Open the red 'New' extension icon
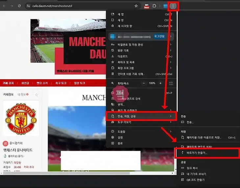The width and height of the screenshot is (240, 188). tap(147, 6)
